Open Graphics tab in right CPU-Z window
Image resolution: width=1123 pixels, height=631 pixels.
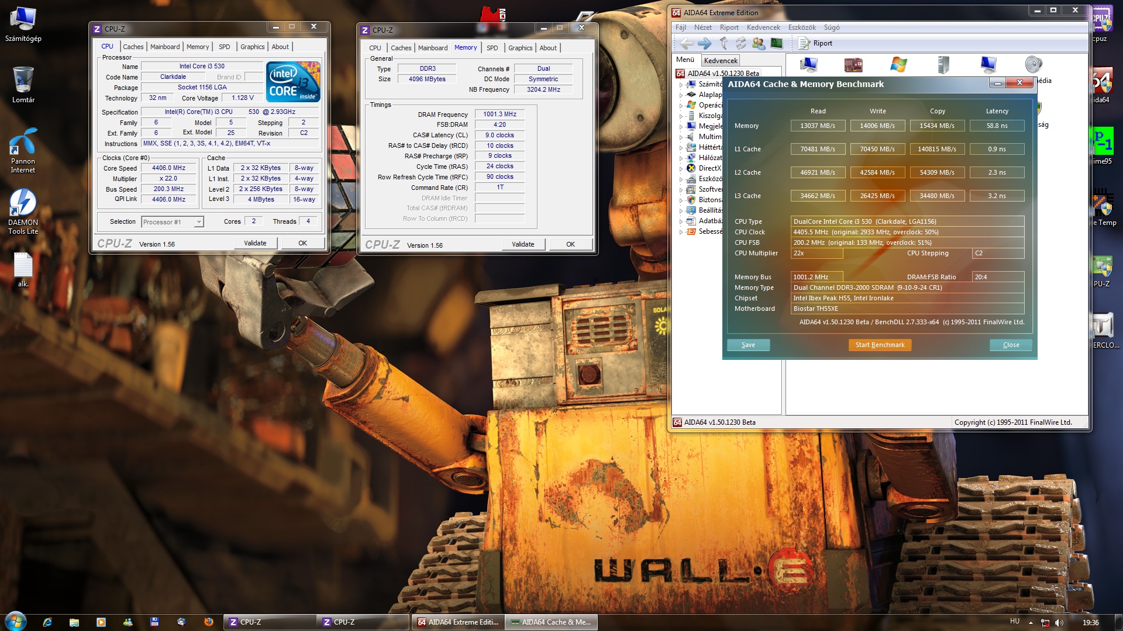pos(520,48)
